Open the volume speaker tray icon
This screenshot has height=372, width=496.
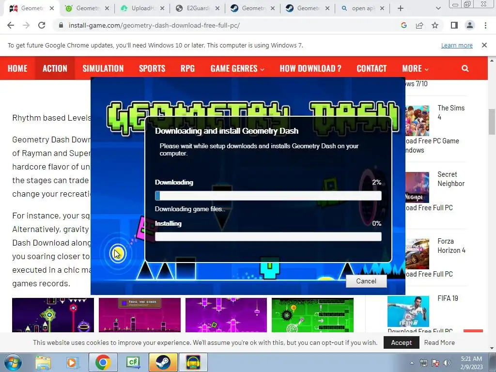[447, 363]
